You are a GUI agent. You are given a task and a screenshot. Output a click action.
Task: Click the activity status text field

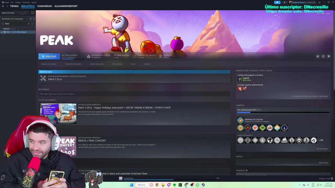click(134, 94)
